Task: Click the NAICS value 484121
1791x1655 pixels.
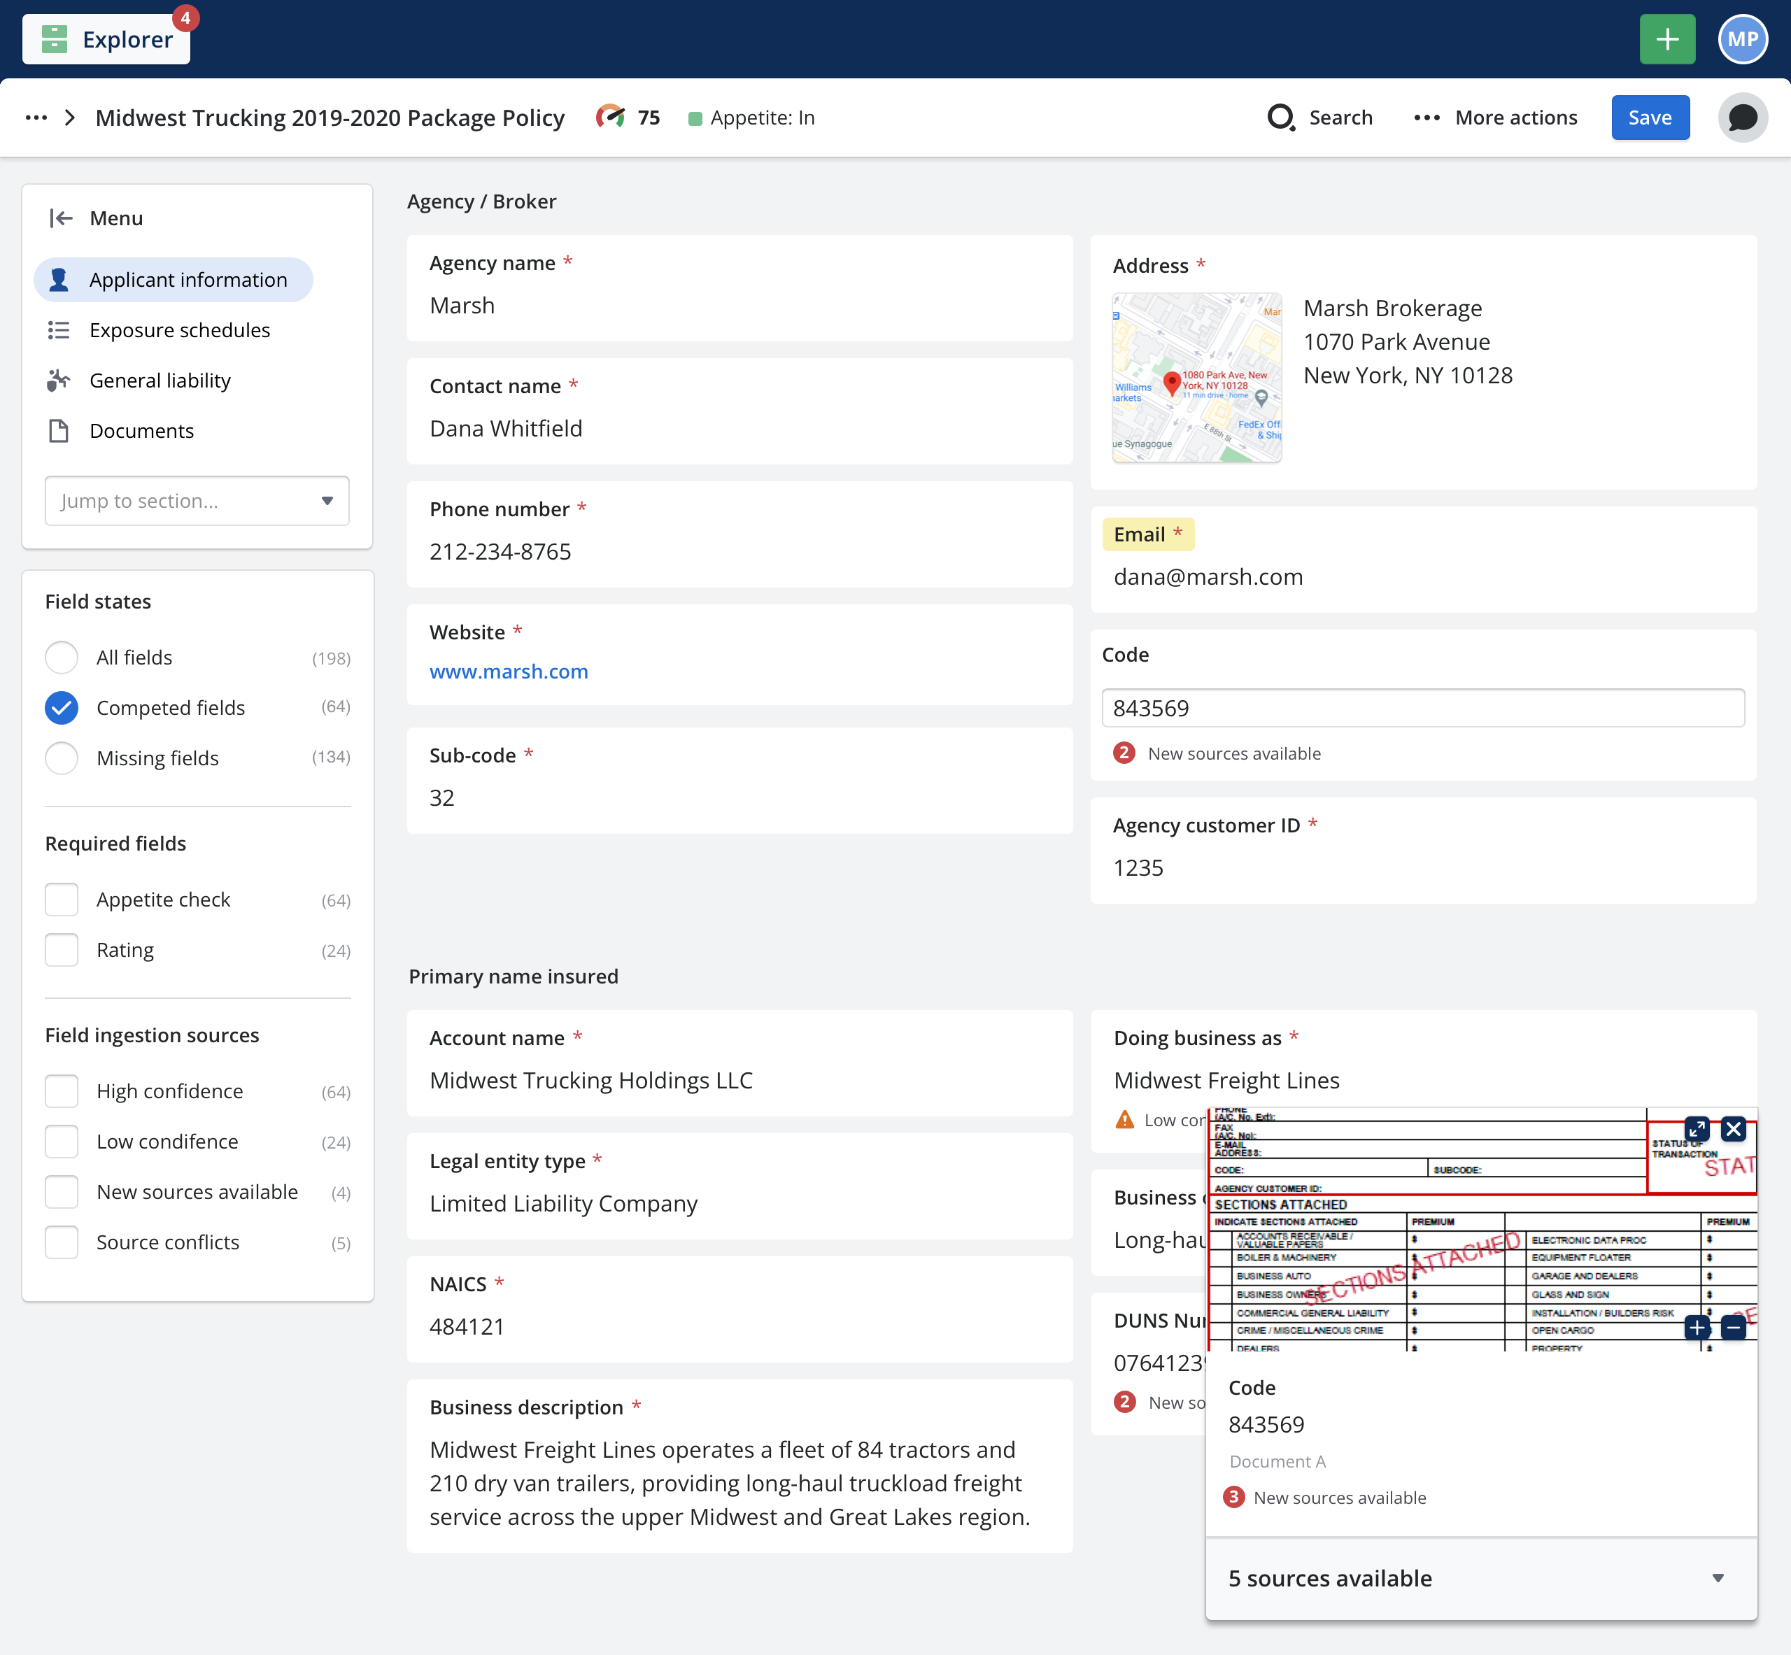Action: [467, 1326]
